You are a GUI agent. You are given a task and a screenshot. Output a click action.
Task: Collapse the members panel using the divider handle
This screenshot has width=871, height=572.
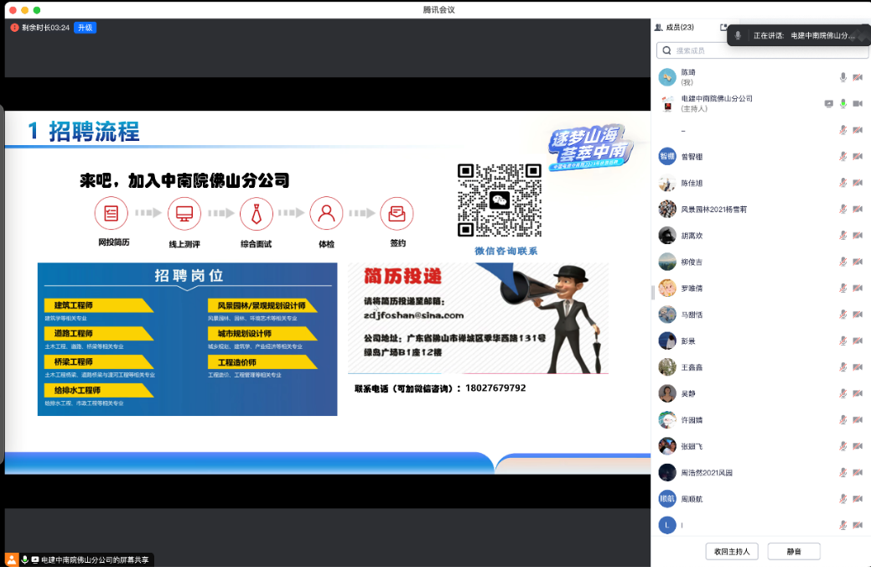click(652, 292)
